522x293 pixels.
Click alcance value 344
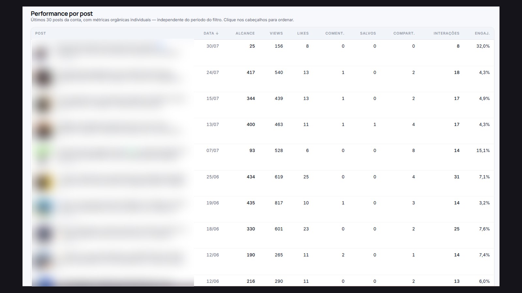(x=251, y=98)
